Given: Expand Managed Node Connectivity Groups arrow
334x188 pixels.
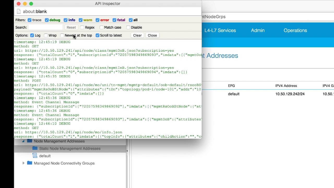Looking at the screenshot, I should click(x=23, y=163).
